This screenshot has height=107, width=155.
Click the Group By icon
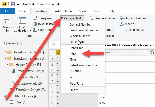pos(7,20)
